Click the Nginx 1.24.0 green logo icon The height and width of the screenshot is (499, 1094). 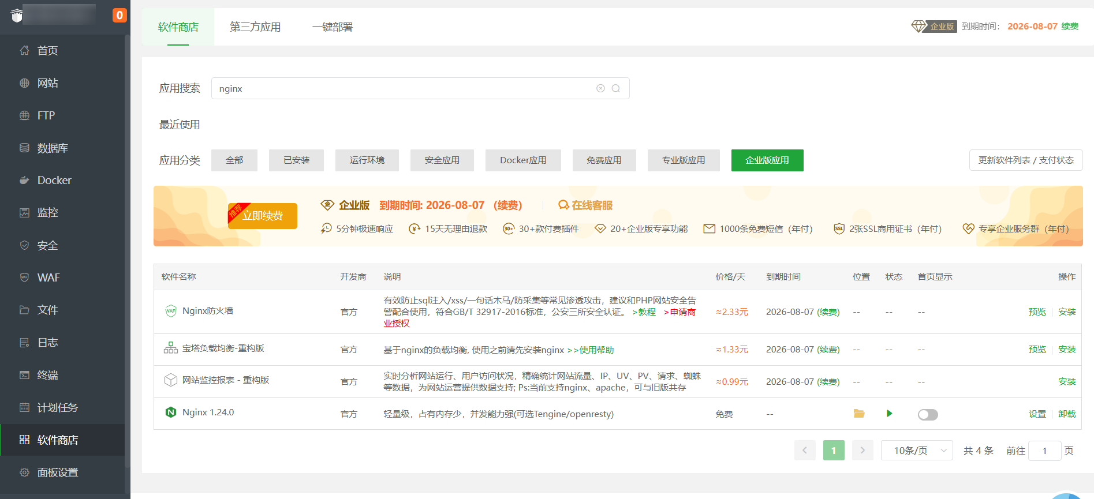(x=170, y=412)
